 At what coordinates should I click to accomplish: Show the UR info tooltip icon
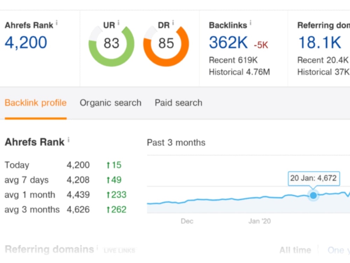(x=119, y=22)
